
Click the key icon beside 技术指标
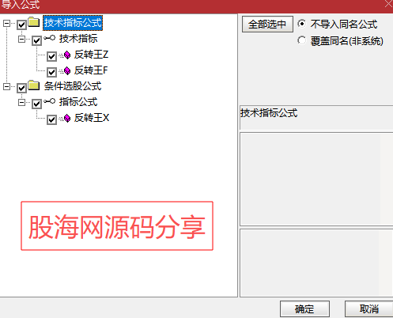coord(50,38)
